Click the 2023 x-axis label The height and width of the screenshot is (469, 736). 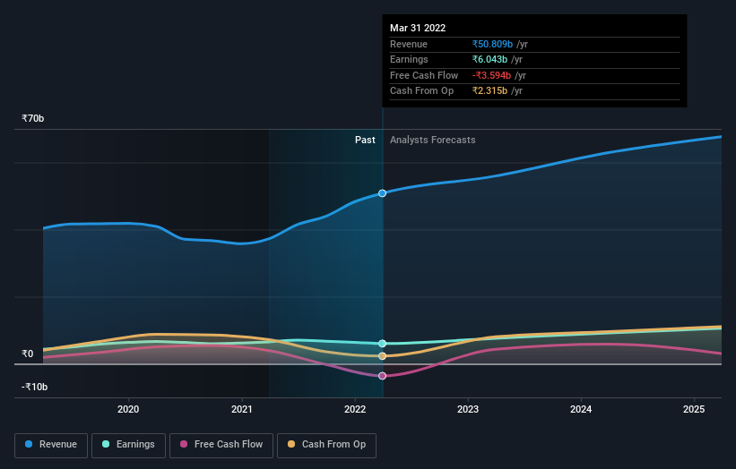pos(468,410)
